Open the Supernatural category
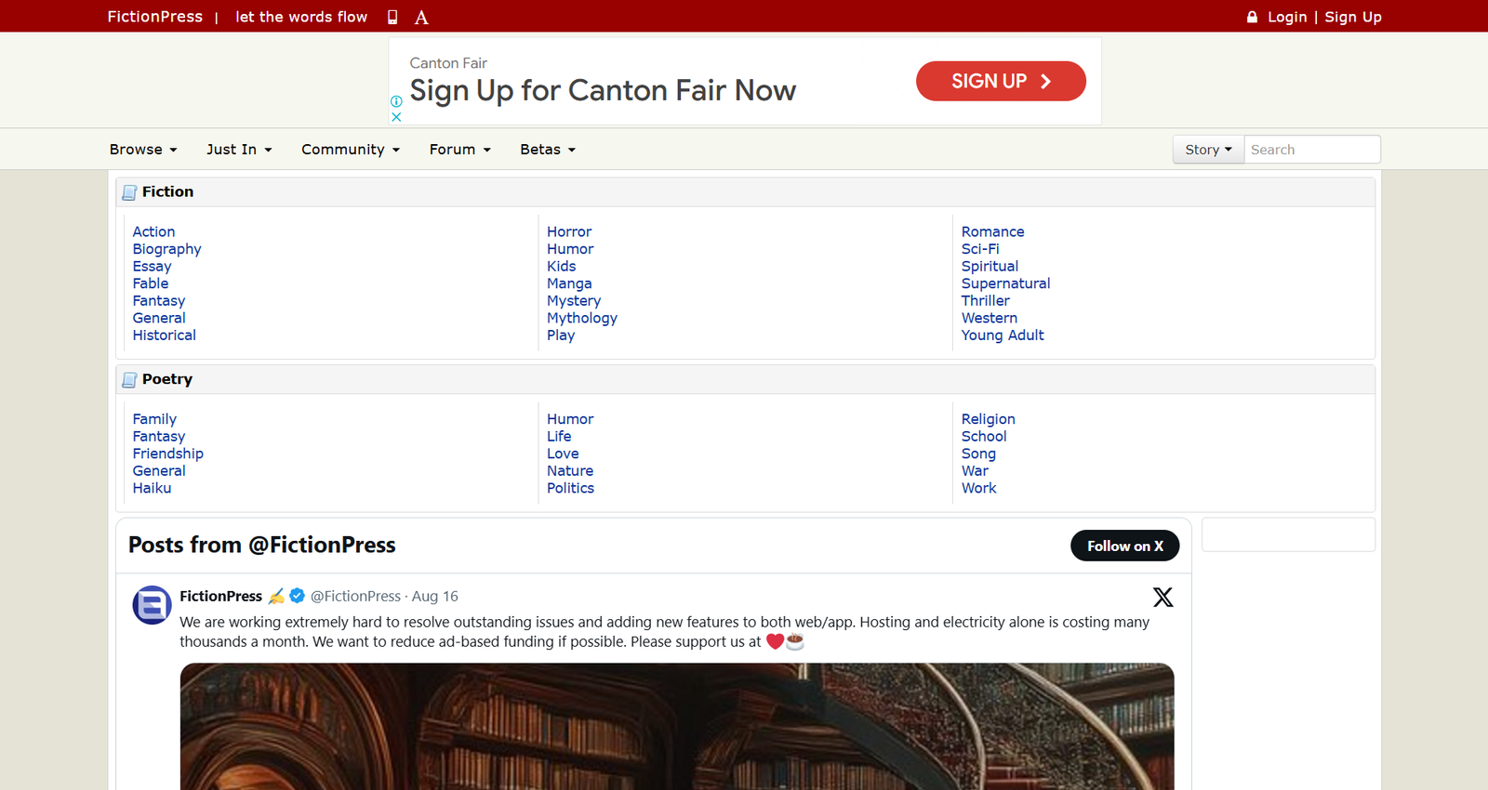This screenshot has height=790, width=1488. tap(1005, 283)
